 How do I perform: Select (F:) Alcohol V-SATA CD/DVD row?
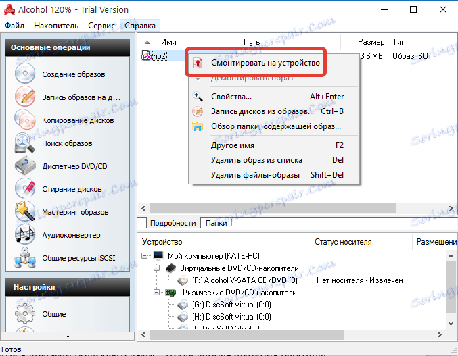point(245,280)
